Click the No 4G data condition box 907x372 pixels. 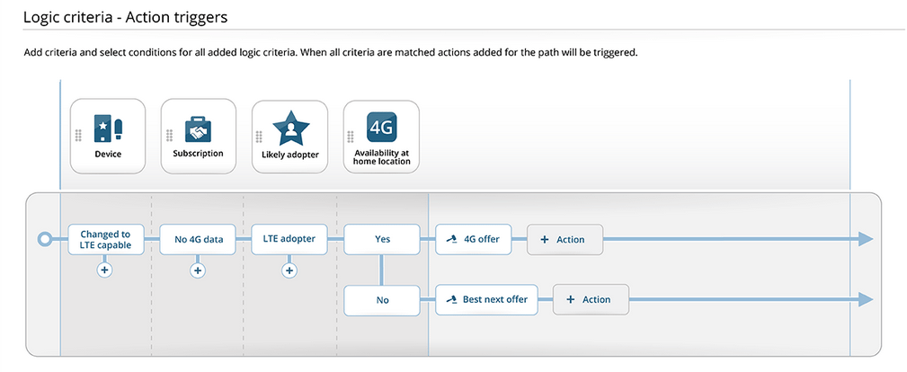(x=198, y=239)
